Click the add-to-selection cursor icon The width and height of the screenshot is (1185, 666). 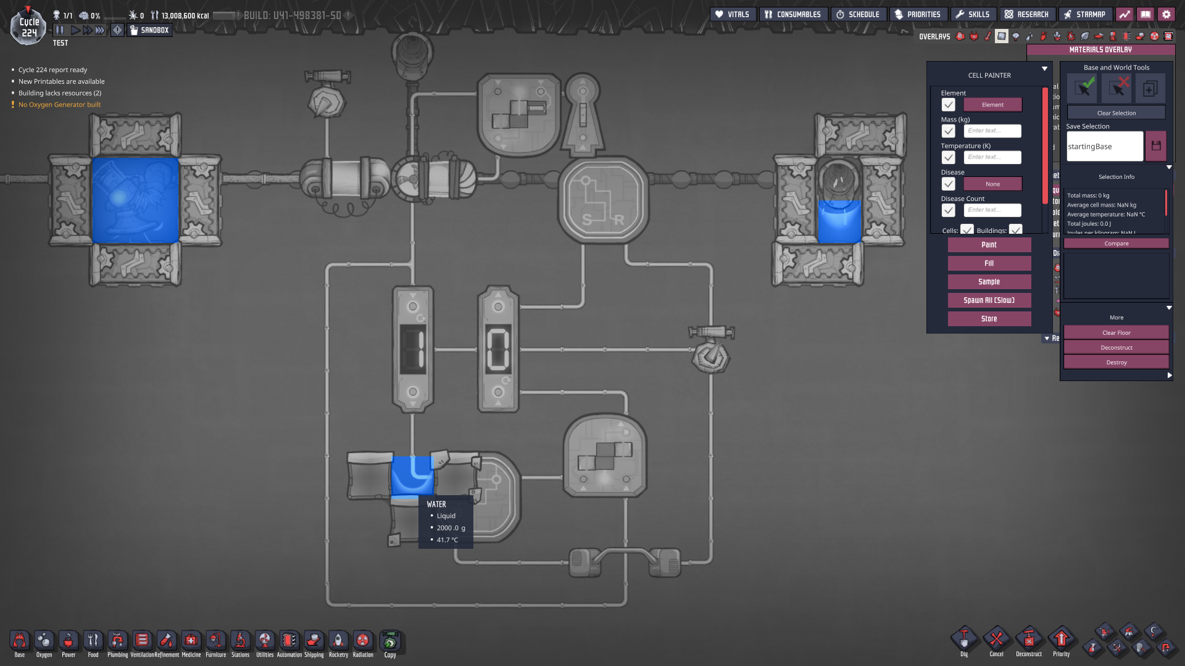[x=1083, y=88]
